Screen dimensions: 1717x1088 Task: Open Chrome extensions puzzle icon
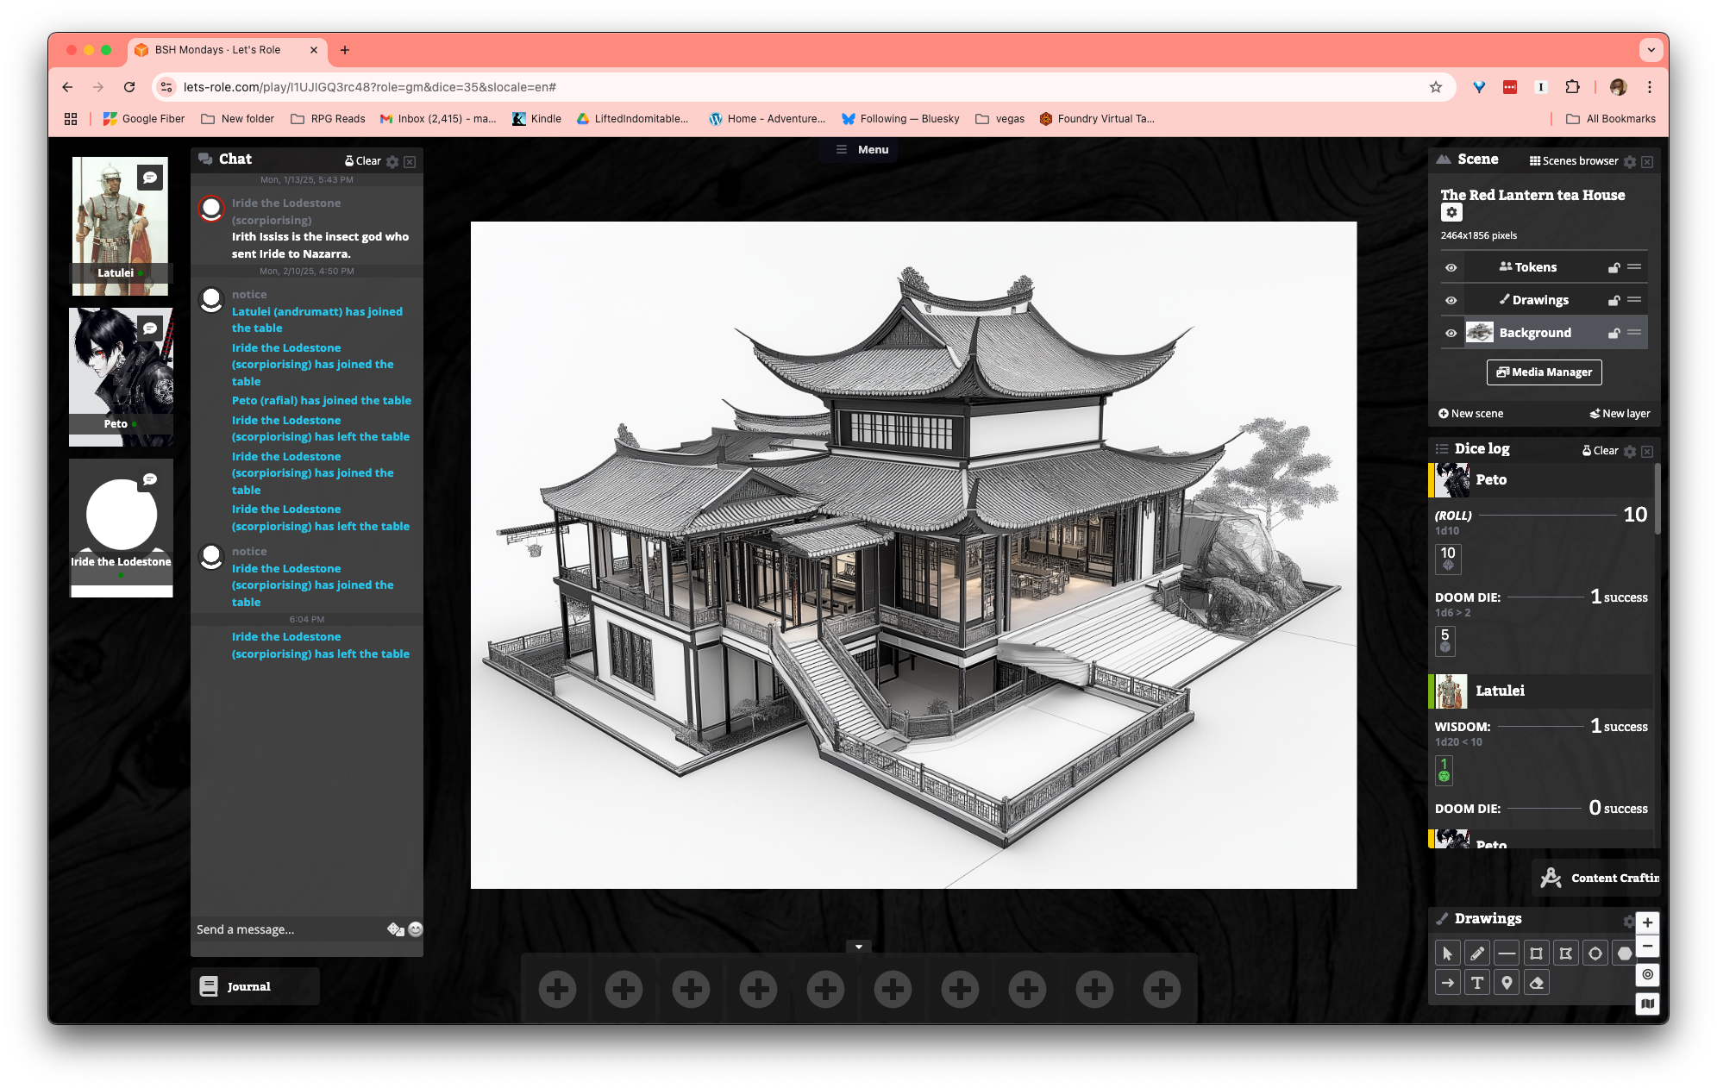tap(1572, 87)
